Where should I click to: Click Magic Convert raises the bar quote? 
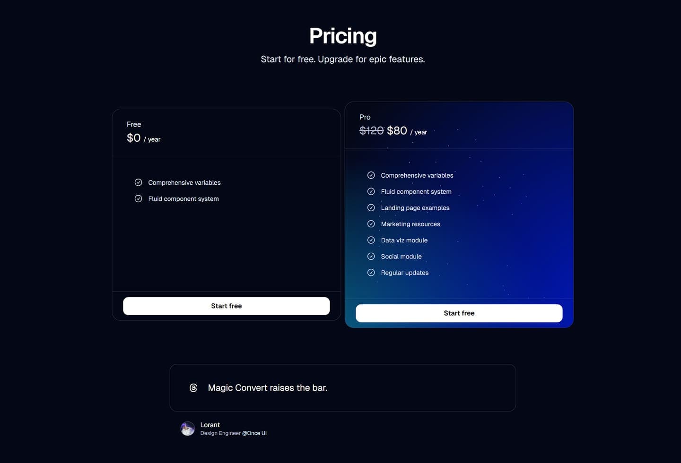tap(268, 388)
